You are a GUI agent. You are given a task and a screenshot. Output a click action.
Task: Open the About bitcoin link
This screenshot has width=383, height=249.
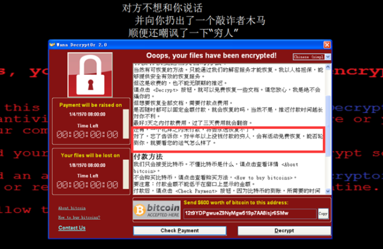(72, 208)
